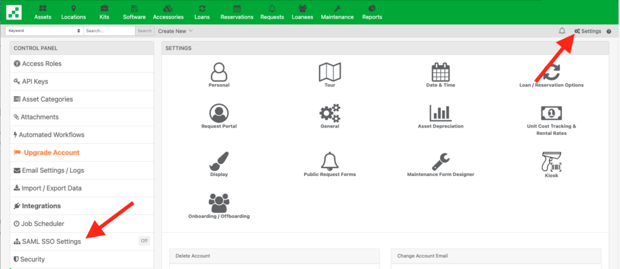Open Loan / Reservation Options
The image size is (620, 269).
pos(551,75)
